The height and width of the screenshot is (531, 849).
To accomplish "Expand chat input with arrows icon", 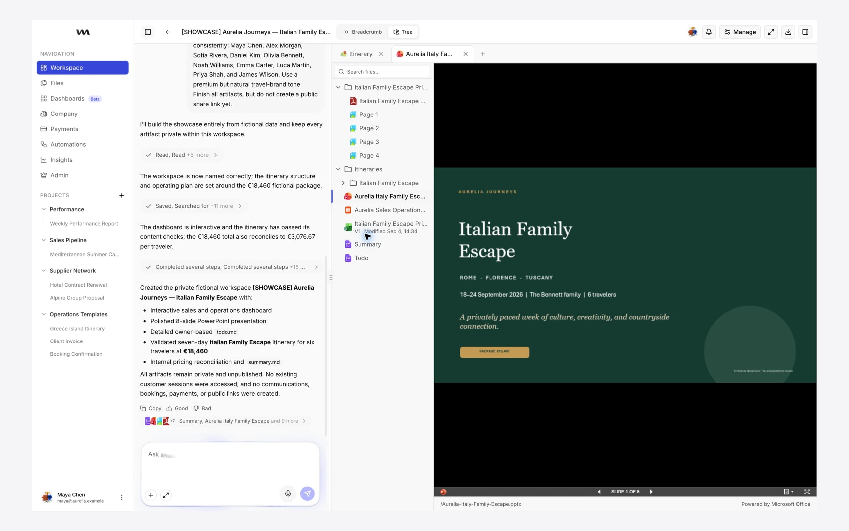I will point(166,495).
